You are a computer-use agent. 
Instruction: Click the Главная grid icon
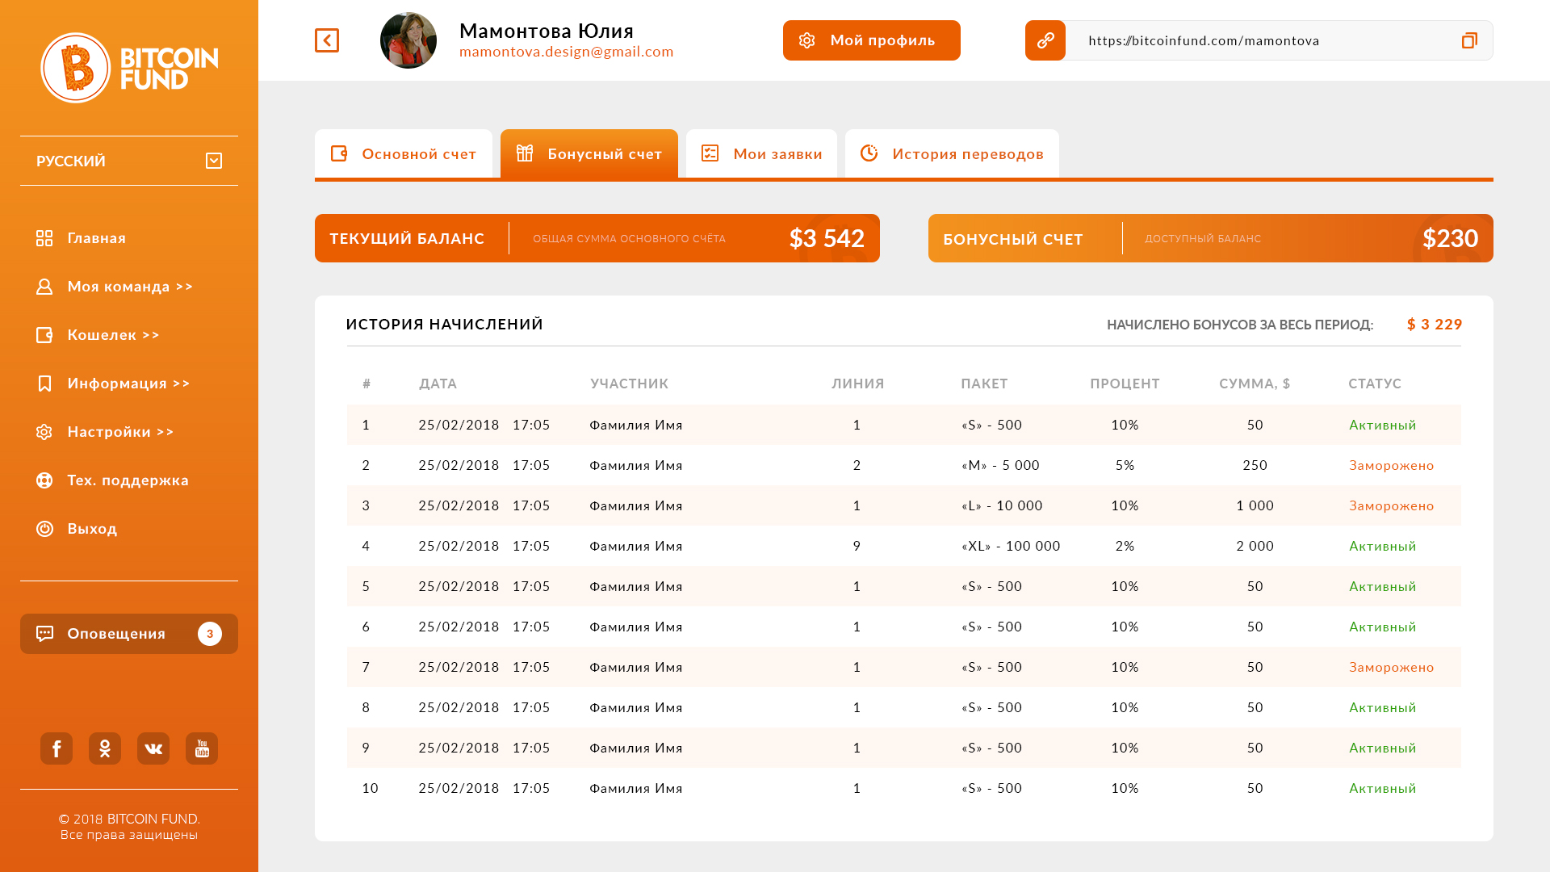click(x=44, y=238)
